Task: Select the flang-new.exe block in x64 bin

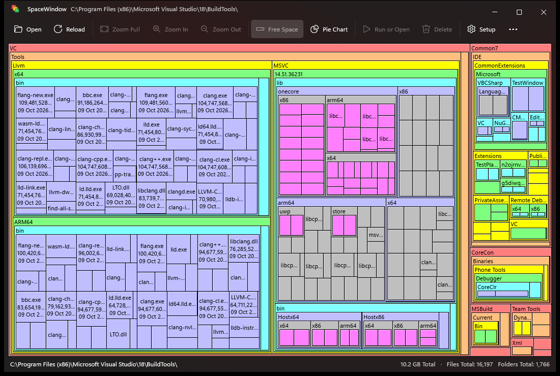Action: pyautogui.click(x=35, y=102)
